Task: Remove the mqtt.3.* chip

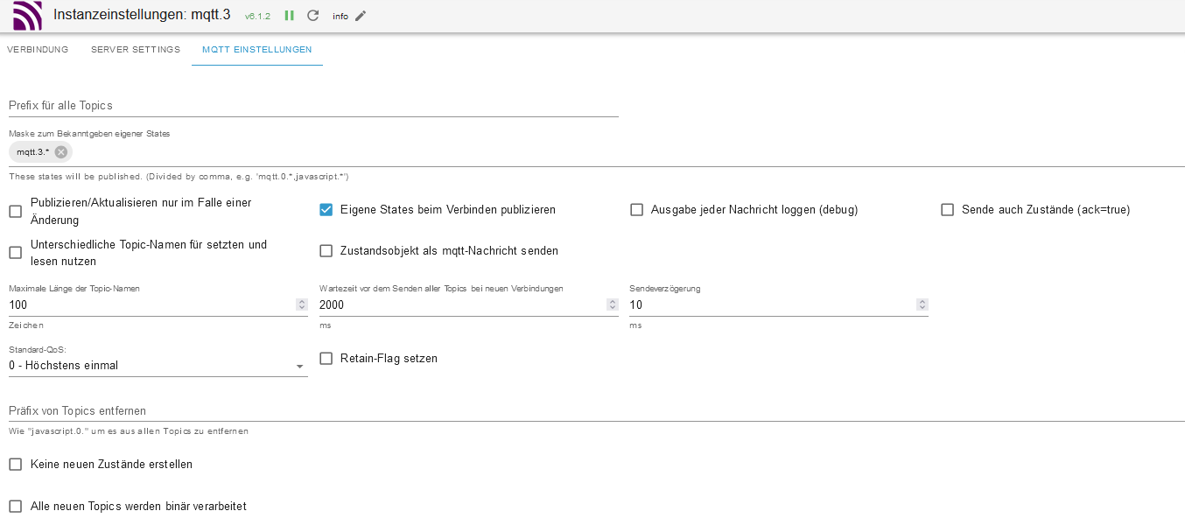Action: click(60, 152)
